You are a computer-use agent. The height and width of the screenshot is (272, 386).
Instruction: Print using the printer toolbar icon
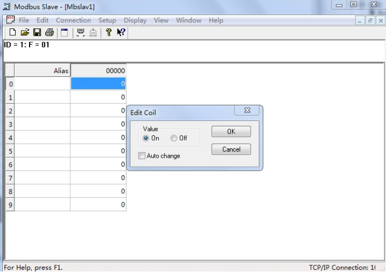tap(50, 32)
